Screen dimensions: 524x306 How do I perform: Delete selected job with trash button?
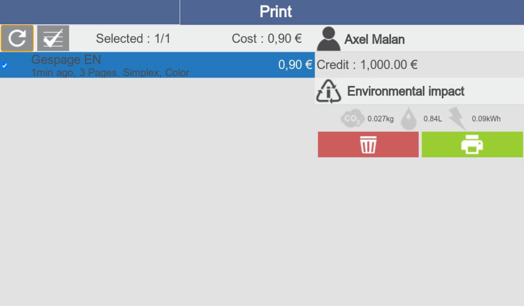[368, 144]
